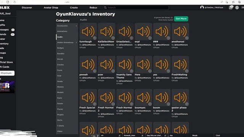
Task: Play the expl audio preview
Action: click(150, 38)
